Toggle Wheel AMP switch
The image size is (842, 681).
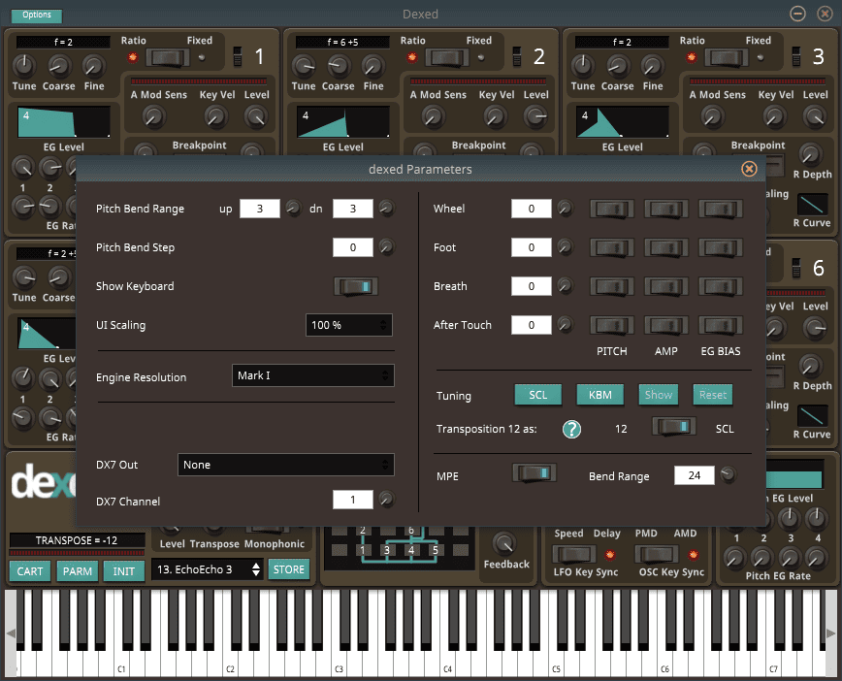pos(665,209)
